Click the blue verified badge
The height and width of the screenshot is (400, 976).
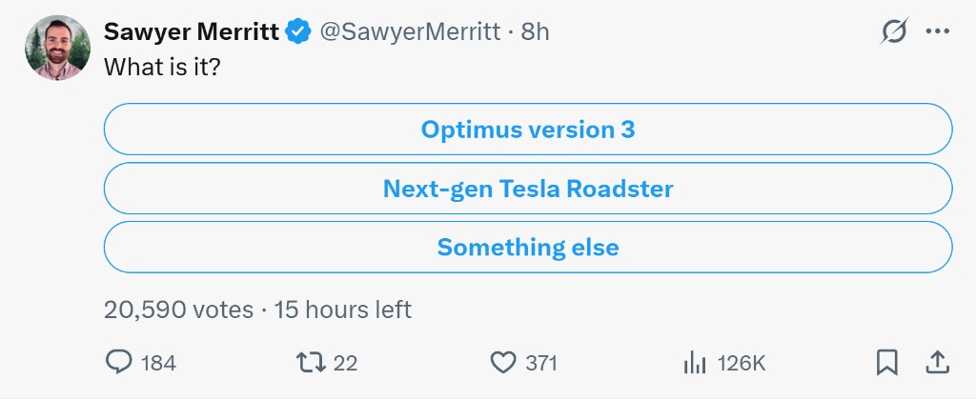click(x=298, y=31)
